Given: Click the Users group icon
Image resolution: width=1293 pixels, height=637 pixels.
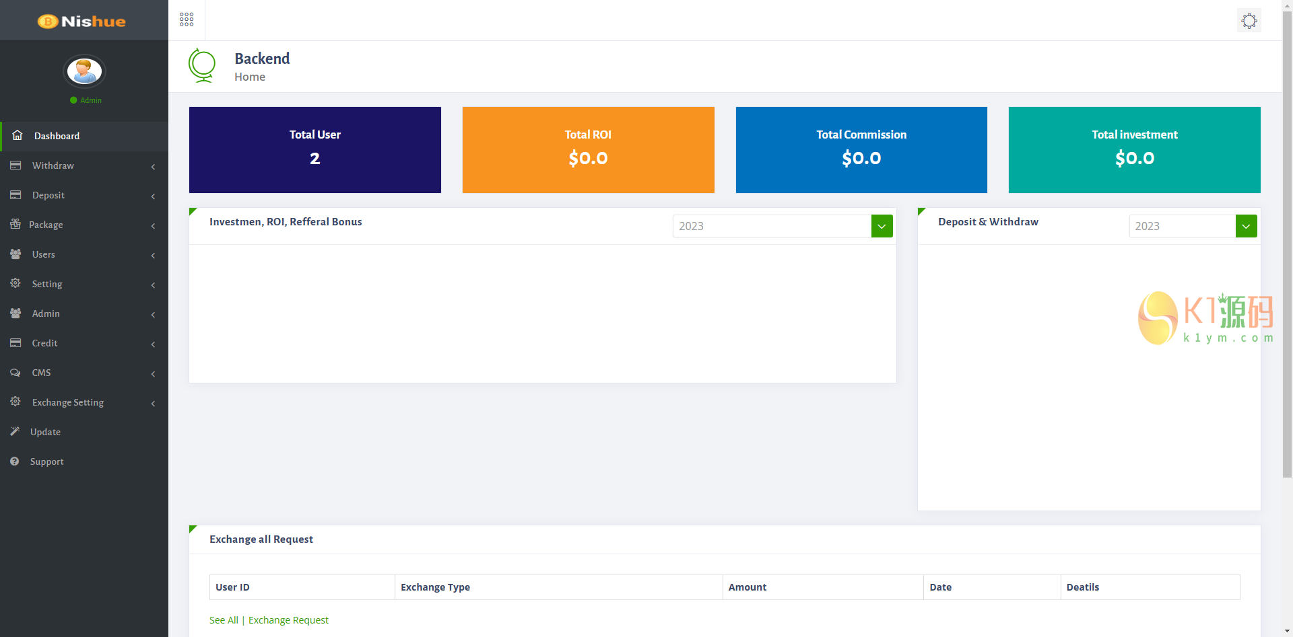Looking at the screenshot, I should (x=15, y=254).
